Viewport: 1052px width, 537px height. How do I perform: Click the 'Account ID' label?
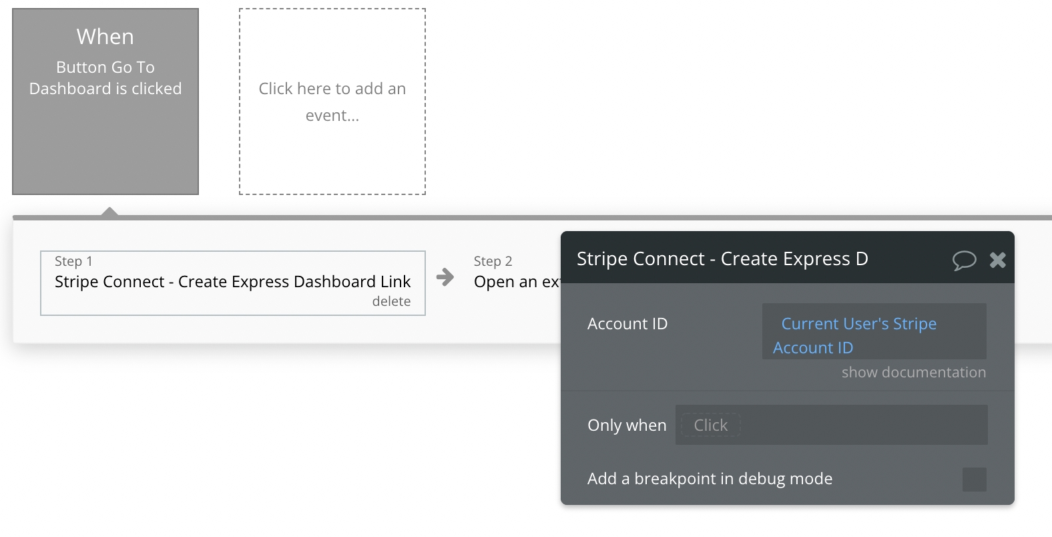coord(627,324)
